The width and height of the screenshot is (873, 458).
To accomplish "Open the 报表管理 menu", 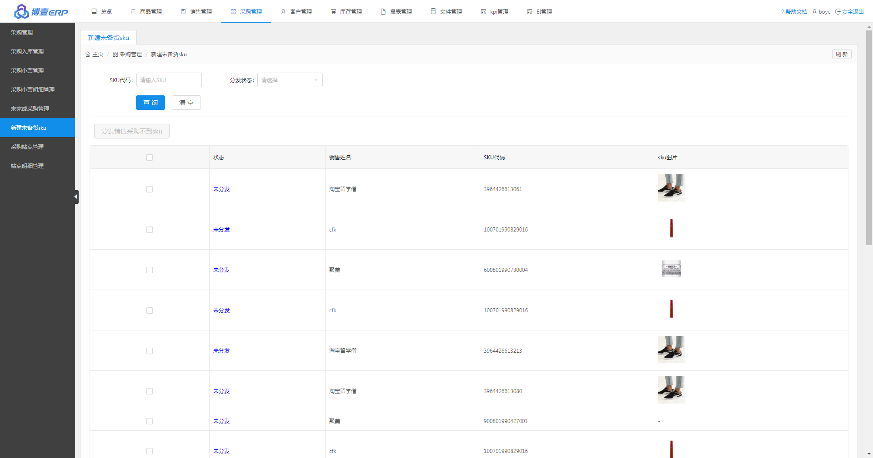I will (396, 11).
